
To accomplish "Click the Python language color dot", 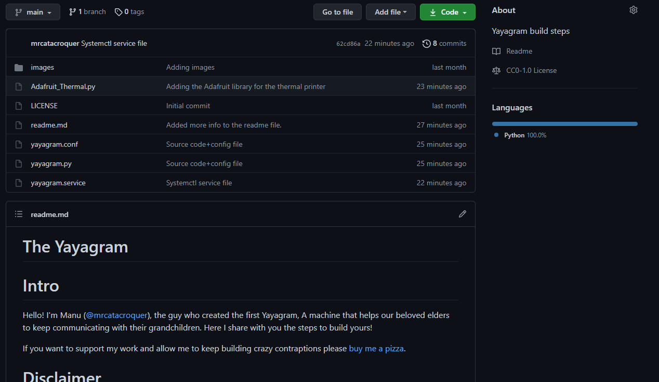I will 497,135.
